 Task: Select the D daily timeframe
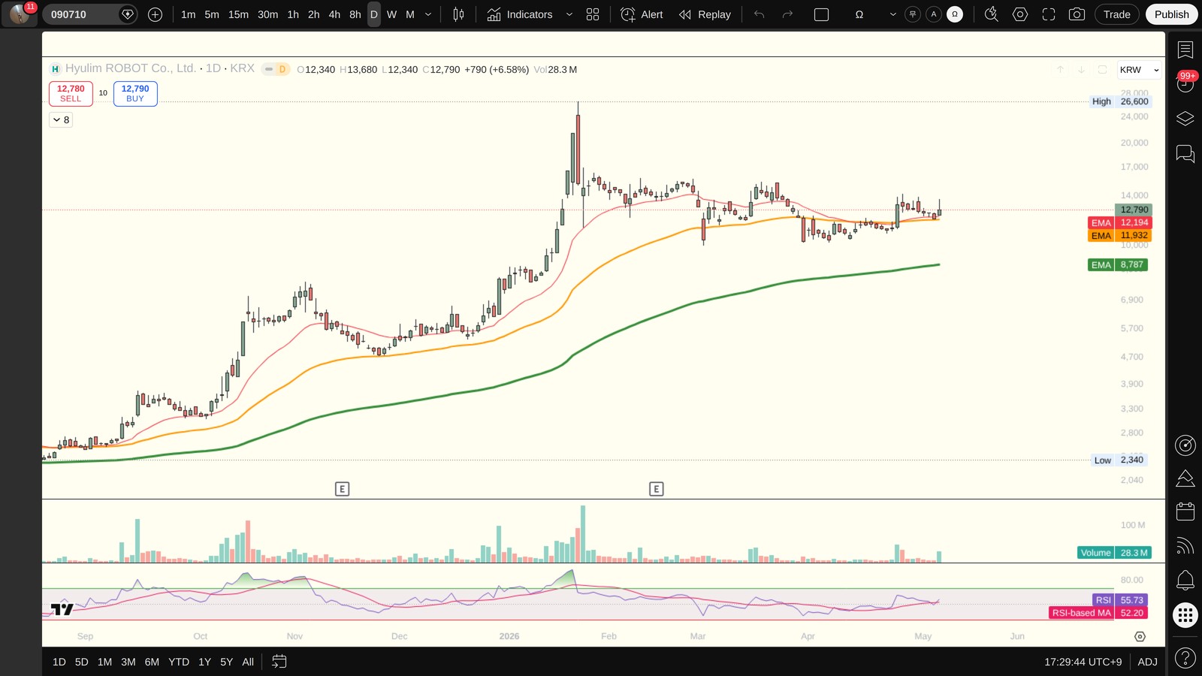pyautogui.click(x=374, y=14)
